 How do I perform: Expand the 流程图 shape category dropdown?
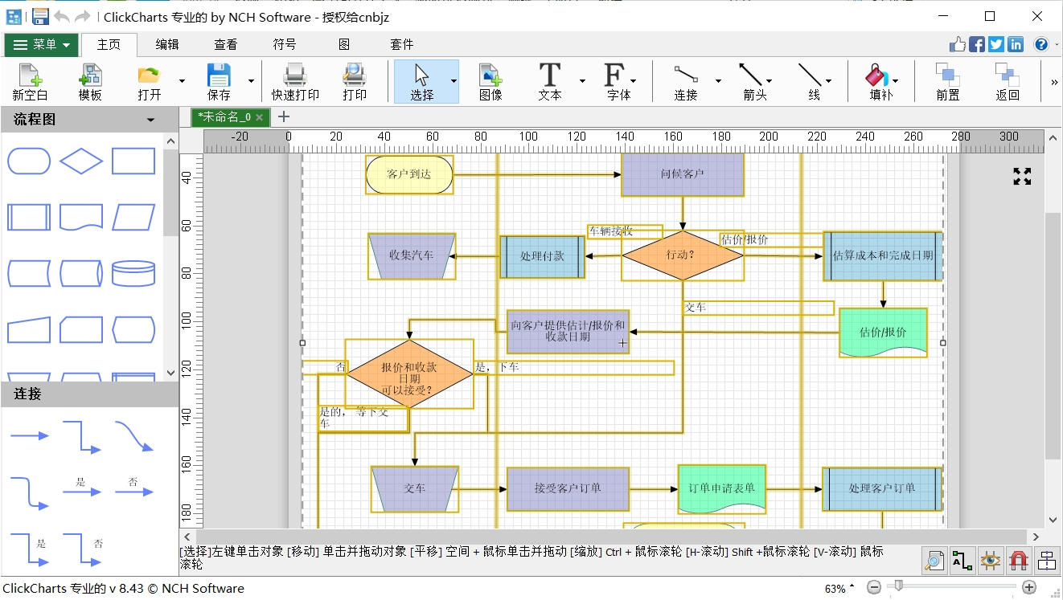click(x=150, y=120)
